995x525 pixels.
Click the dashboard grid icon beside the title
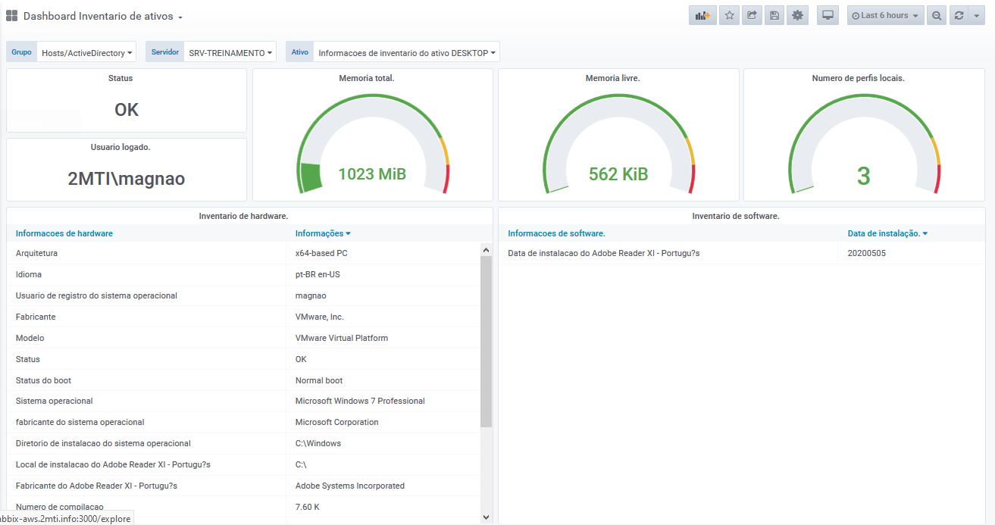click(x=12, y=16)
